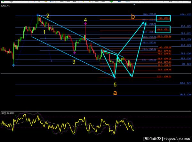The image size is (192, 142).
Task: Select the truncated fib label "23.6 - 1251"
Action: pyautogui.click(x=186, y=26)
